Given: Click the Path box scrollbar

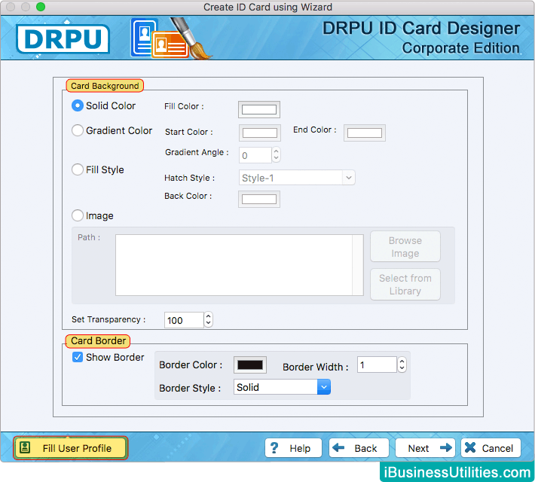Looking at the screenshot, I should pos(358,264).
